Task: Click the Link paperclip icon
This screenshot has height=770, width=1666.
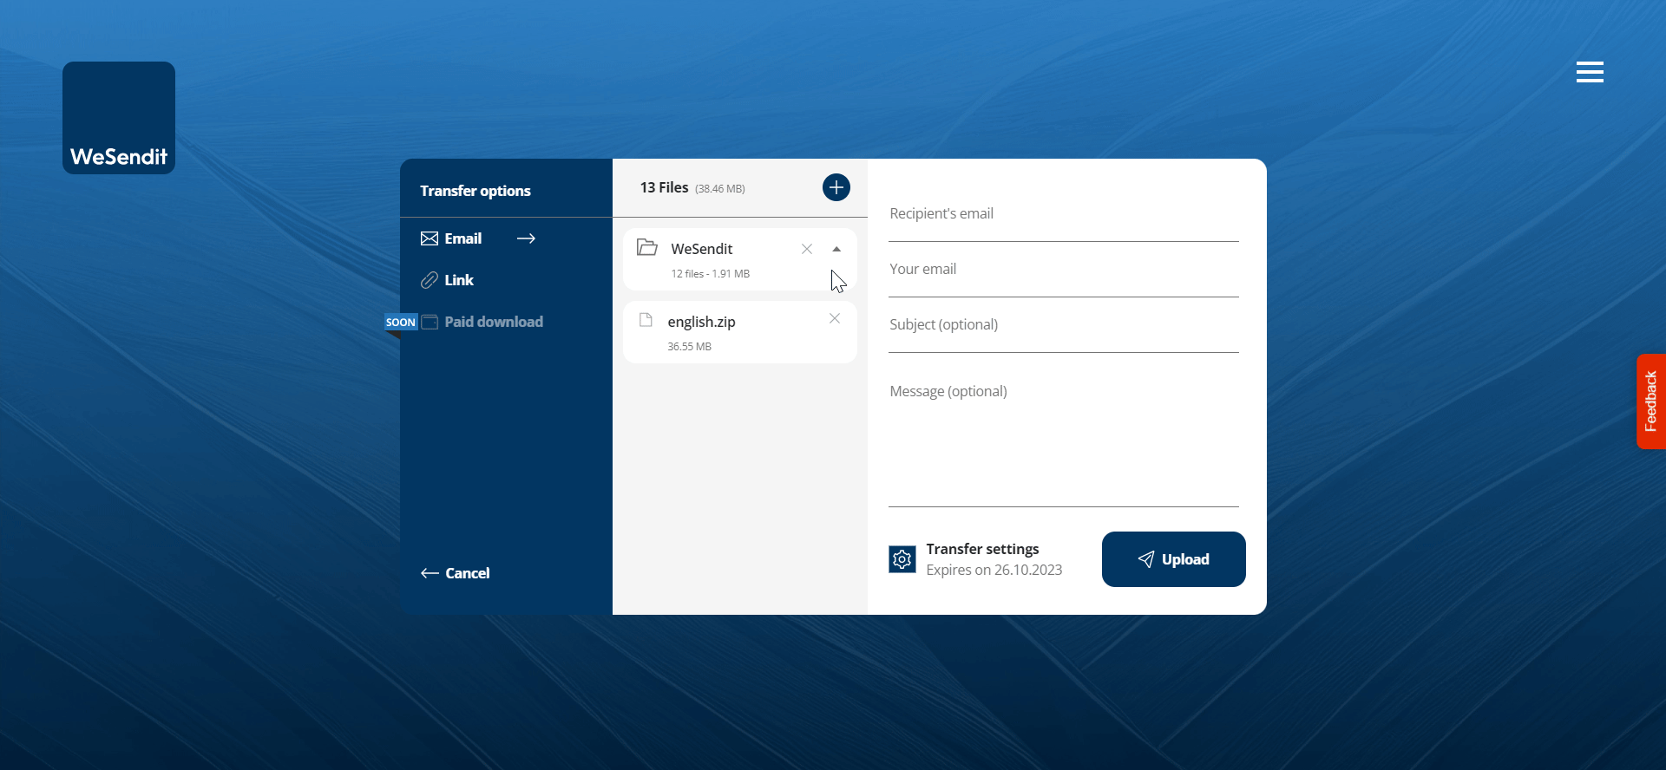Action: click(430, 280)
